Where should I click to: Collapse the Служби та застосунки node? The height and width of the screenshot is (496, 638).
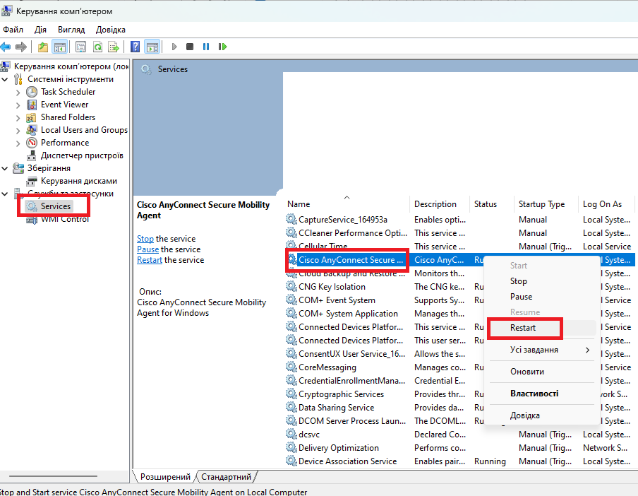point(5,194)
